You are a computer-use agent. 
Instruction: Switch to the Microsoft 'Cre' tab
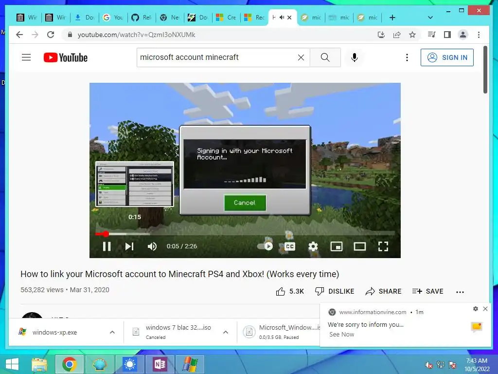226,18
